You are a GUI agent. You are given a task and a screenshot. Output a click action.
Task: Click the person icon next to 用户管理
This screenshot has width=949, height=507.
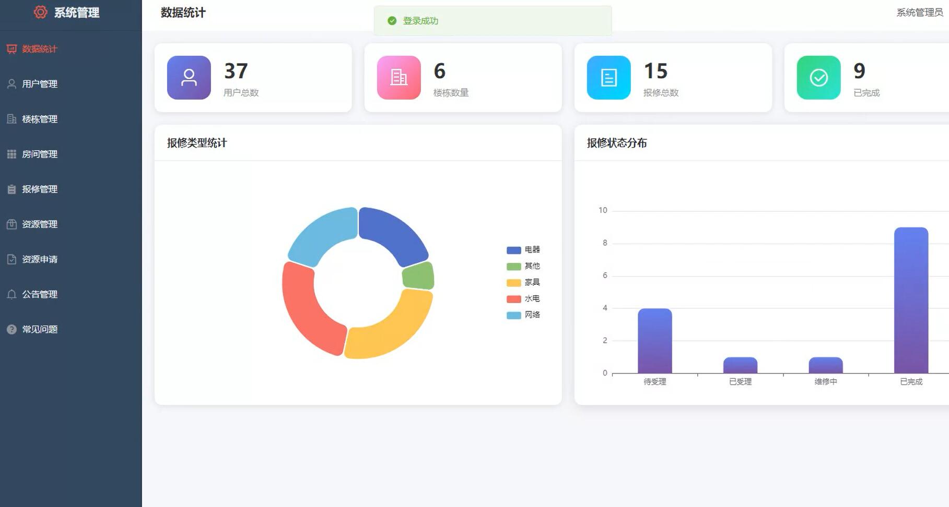[11, 83]
